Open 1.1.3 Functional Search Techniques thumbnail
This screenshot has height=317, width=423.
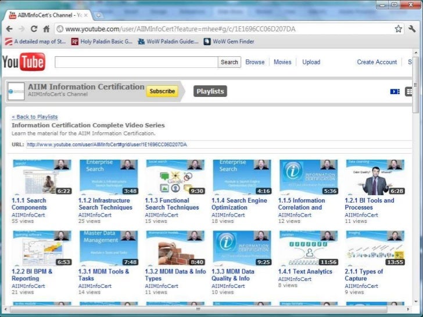[175, 177]
